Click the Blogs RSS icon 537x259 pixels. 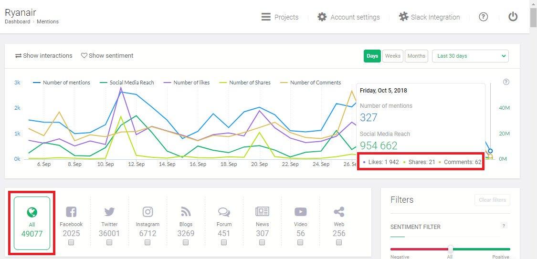point(186,212)
